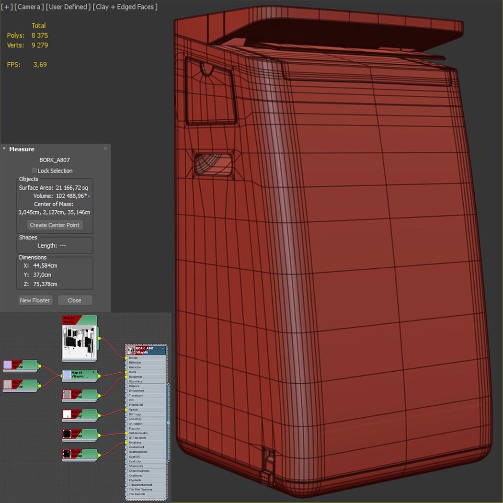Click the Map #2 output socket
The image size is (503, 503).
[x=40, y=386]
